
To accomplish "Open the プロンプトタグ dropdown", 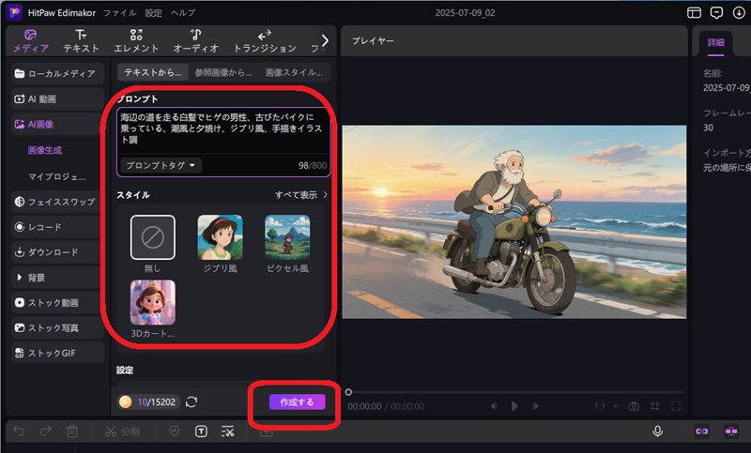I will 161,165.
